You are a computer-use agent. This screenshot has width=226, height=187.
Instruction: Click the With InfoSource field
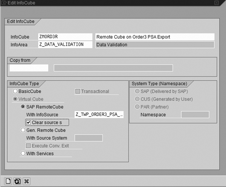[99, 115]
